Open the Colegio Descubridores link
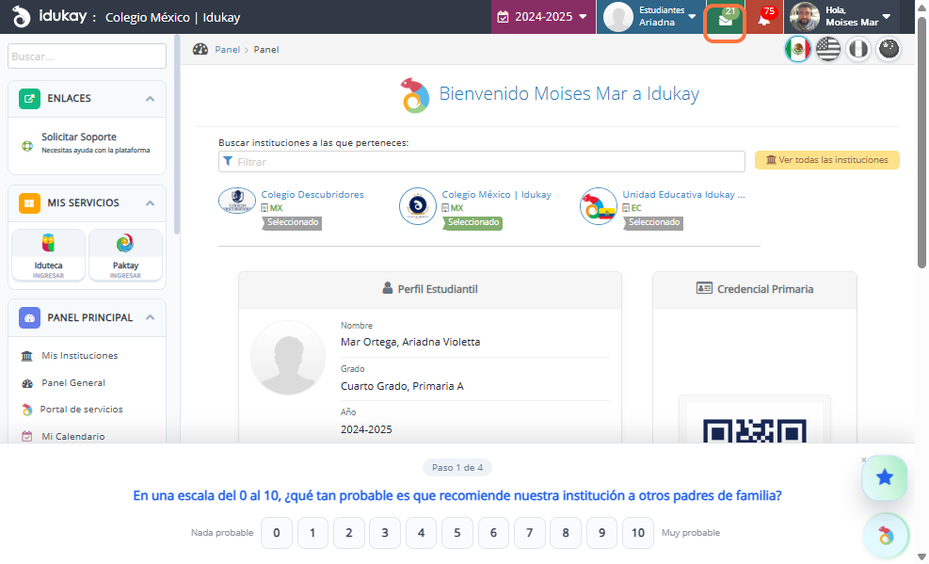The height and width of the screenshot is (564, 929). click(x=312, y=194)
